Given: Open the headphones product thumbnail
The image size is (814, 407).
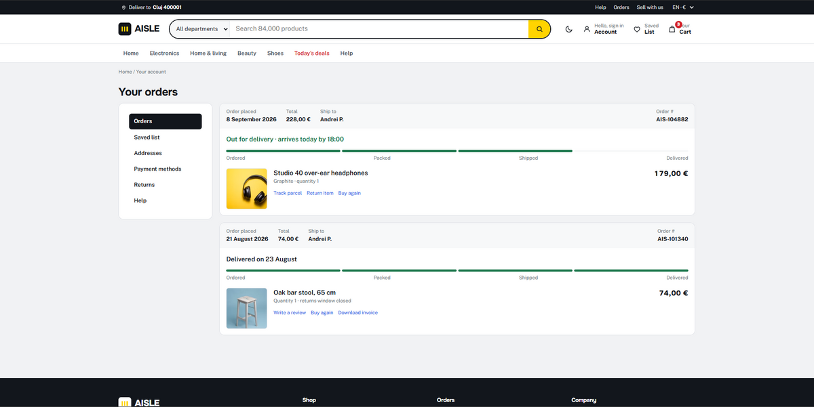Looking at the screenshot, I should 247,189.
